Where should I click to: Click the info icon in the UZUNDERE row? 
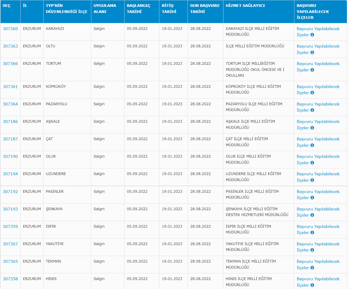312,180
